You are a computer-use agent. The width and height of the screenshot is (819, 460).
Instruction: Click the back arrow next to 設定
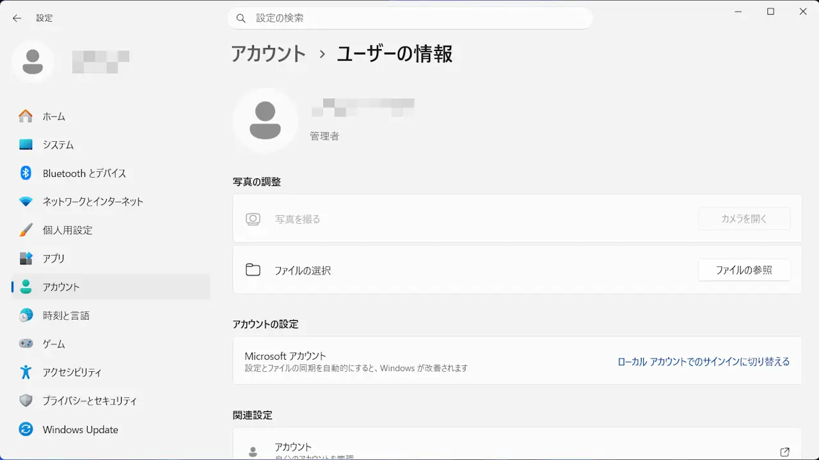pos(17,19)
